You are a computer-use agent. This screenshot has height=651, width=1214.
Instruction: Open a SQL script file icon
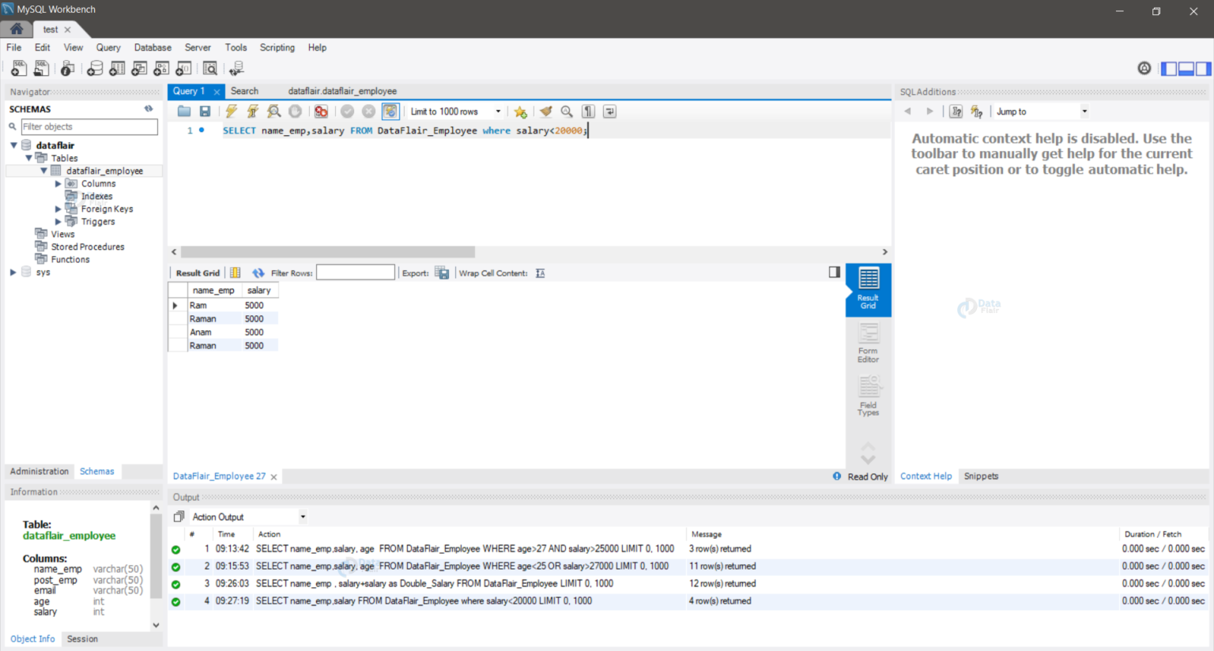(41, 69)
